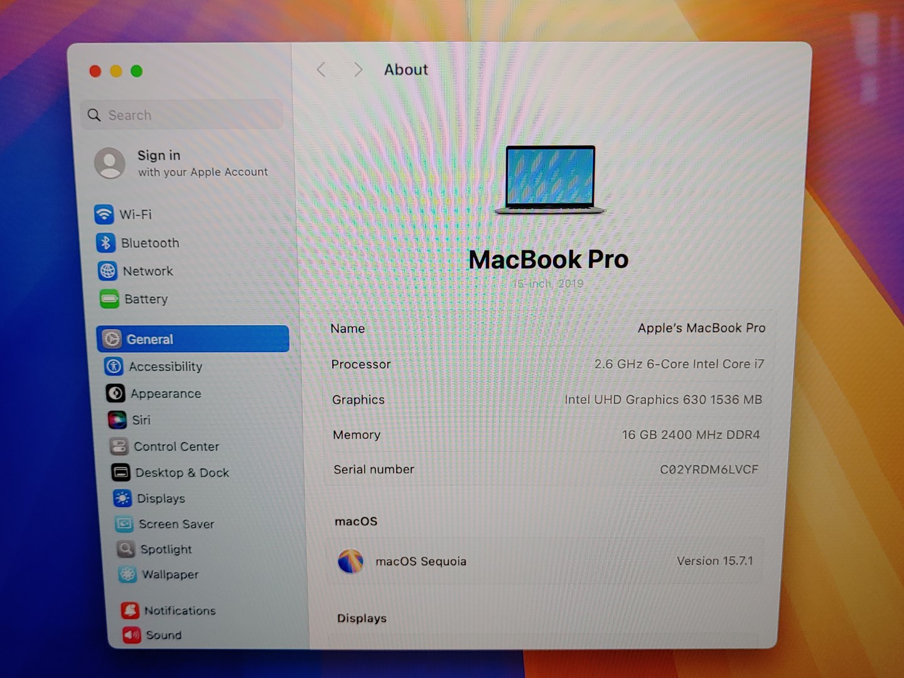
Task: Open the Battery icon in sidebar
Action: click(x=109, y=299)
